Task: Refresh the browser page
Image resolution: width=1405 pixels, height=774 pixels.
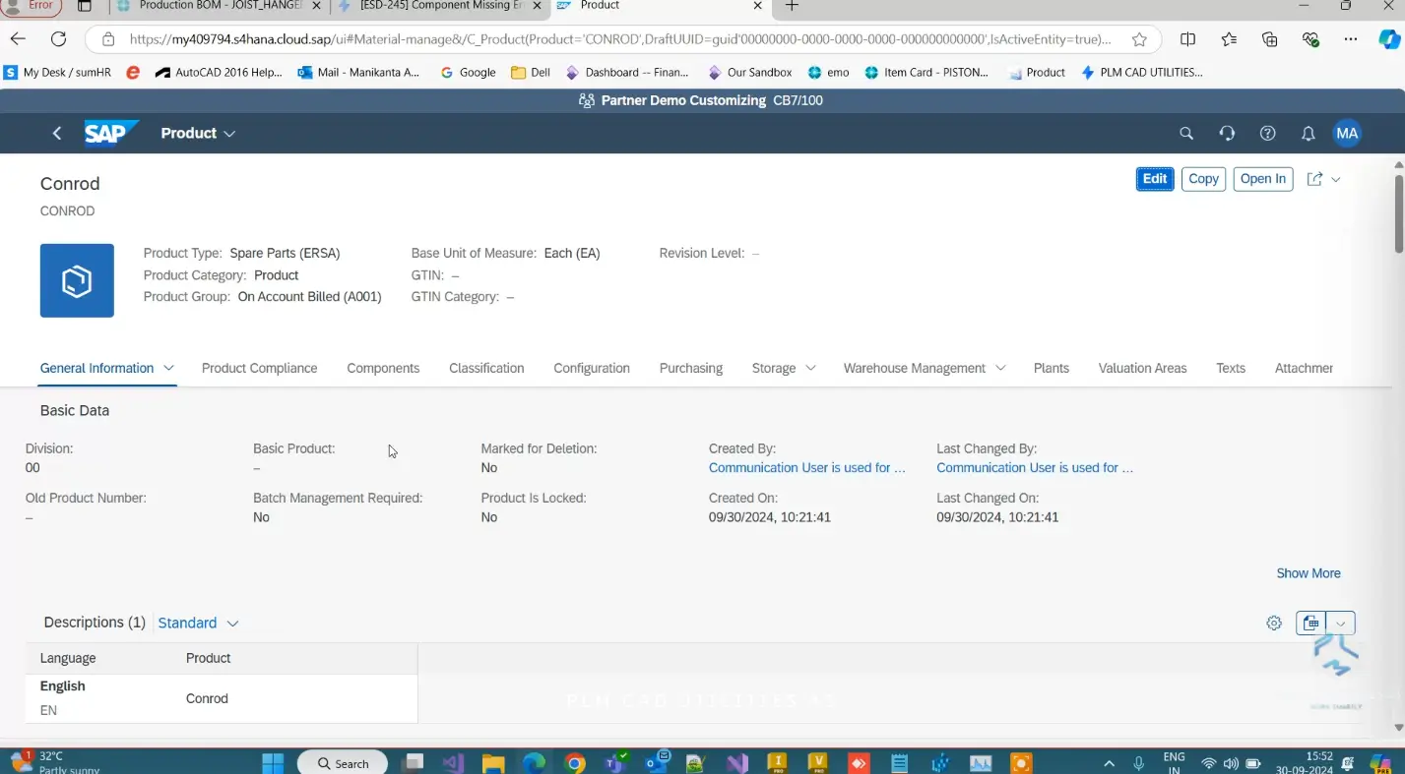Action: [58, 39]
